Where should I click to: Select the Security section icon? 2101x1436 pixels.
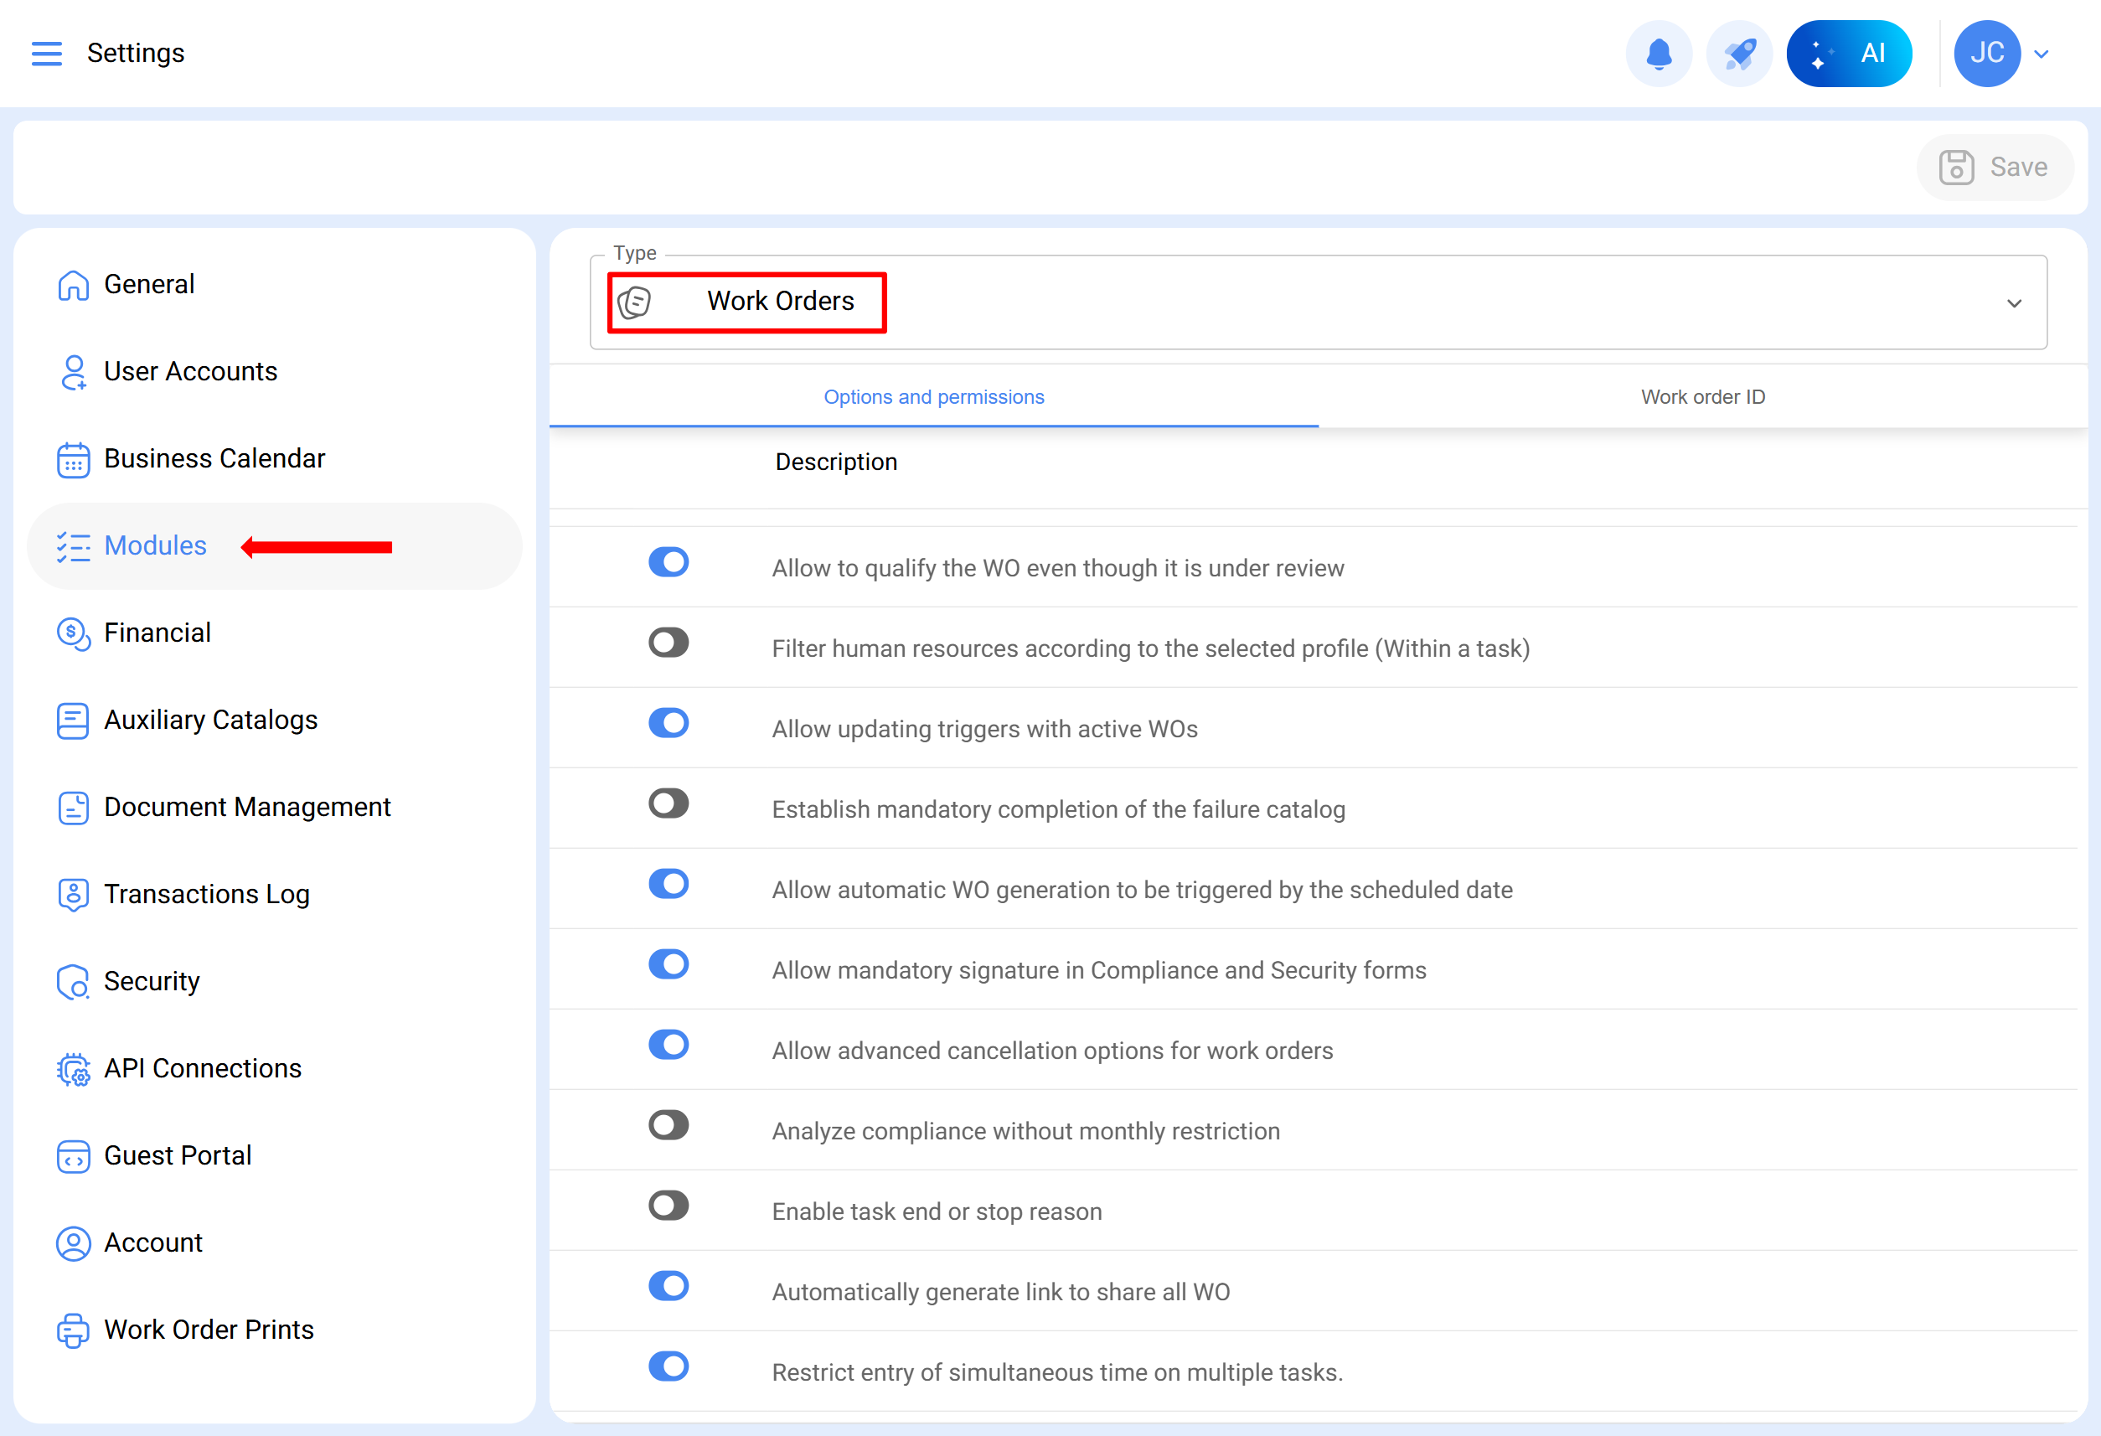click(72, 981)
